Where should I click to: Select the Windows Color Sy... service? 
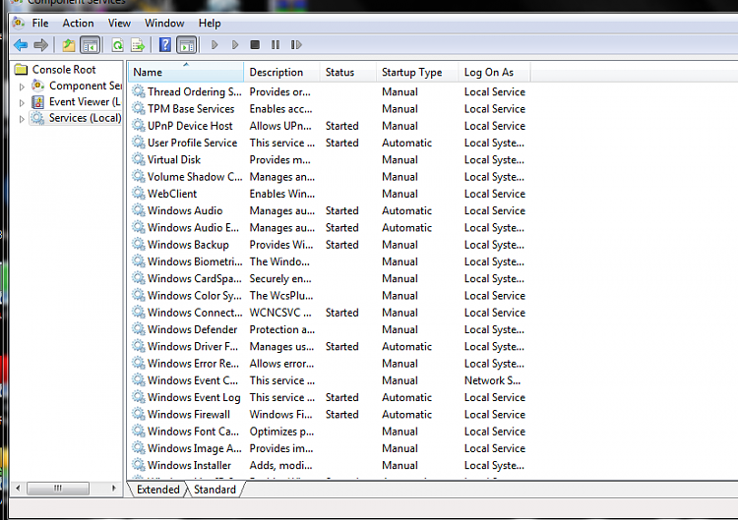(x=330, y=295)
